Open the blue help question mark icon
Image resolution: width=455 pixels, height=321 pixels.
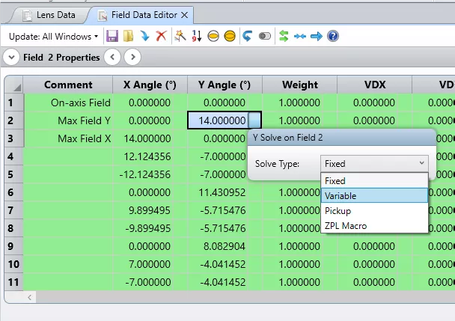tap(333, 36)
